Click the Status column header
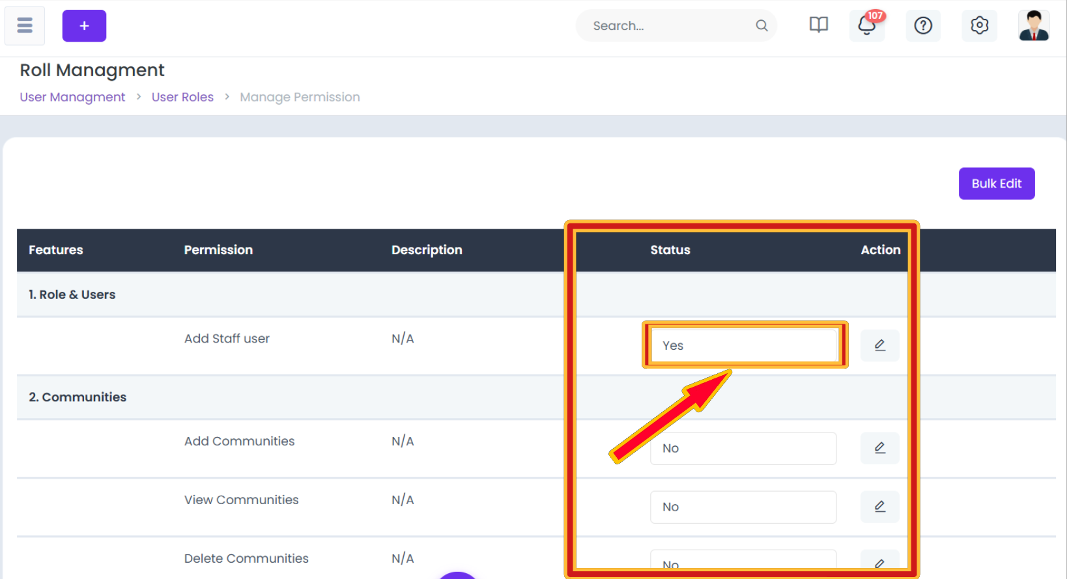Image resolution: width=1069 pixels, height=579 pixels. point(670,250)
